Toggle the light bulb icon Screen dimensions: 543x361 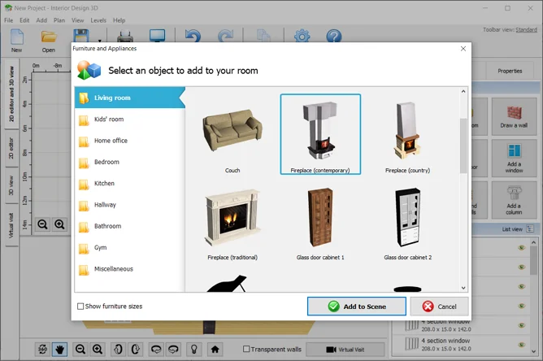[194, 350]
